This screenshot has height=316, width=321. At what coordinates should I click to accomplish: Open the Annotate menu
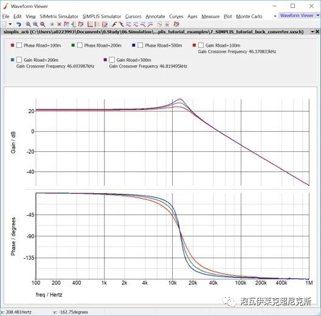[x=156, y=16]
